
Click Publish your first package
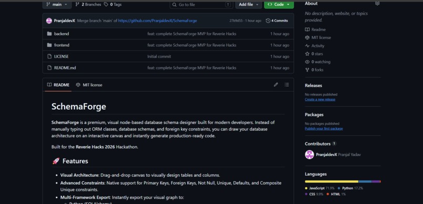click(324, 128)
